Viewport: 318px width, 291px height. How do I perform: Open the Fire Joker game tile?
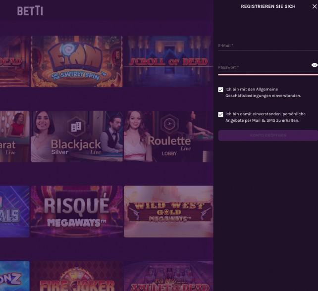pyautogui.click(x=77, y=276)
